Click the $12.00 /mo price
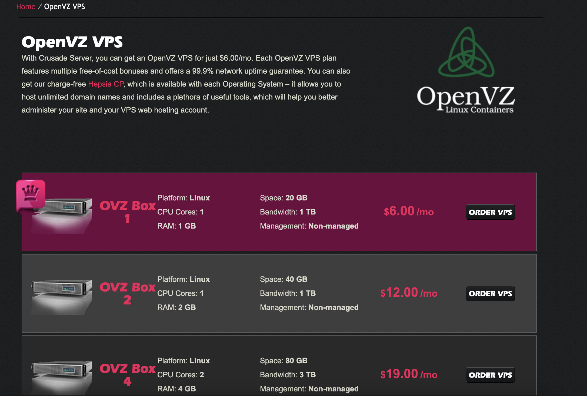 tap(409, 293)
